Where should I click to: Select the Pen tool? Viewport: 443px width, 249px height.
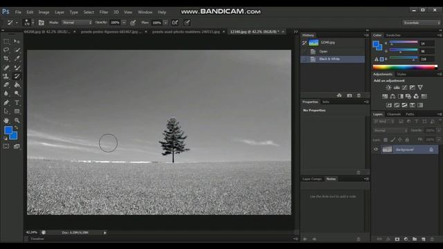6,102
